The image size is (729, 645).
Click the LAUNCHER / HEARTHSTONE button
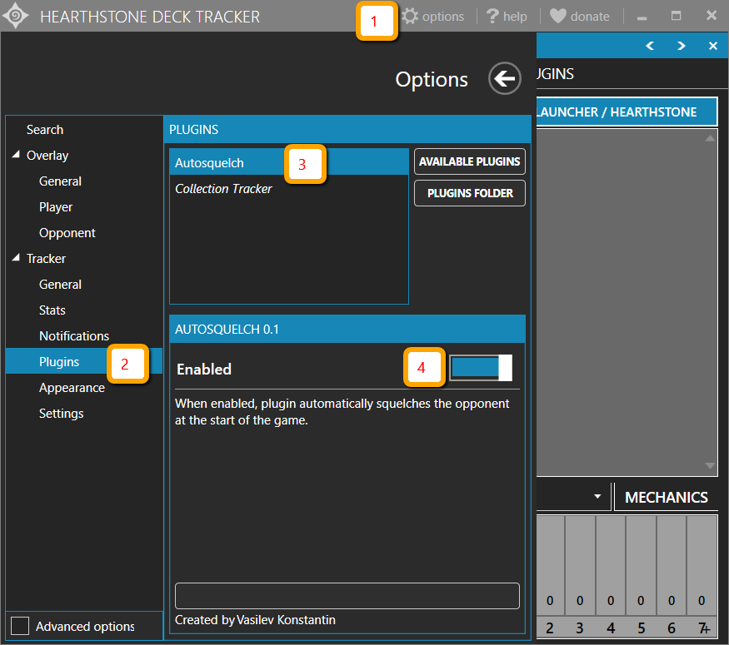pyautogui.click(x=627, y=112)
